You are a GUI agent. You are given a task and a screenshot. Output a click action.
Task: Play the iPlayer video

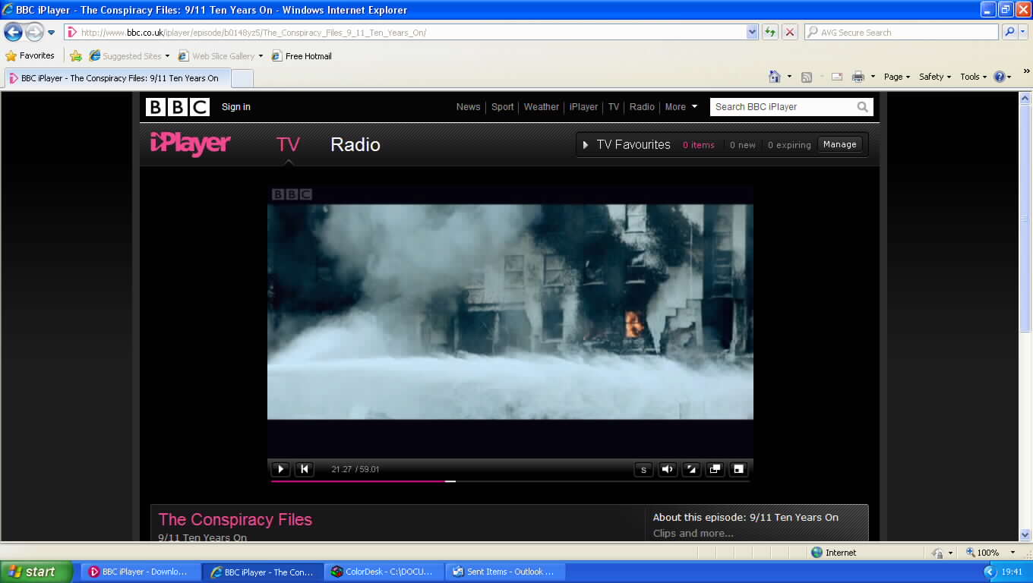[x=280, y=469]
